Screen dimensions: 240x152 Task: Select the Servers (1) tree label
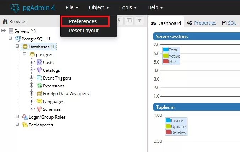pos(25,31)
